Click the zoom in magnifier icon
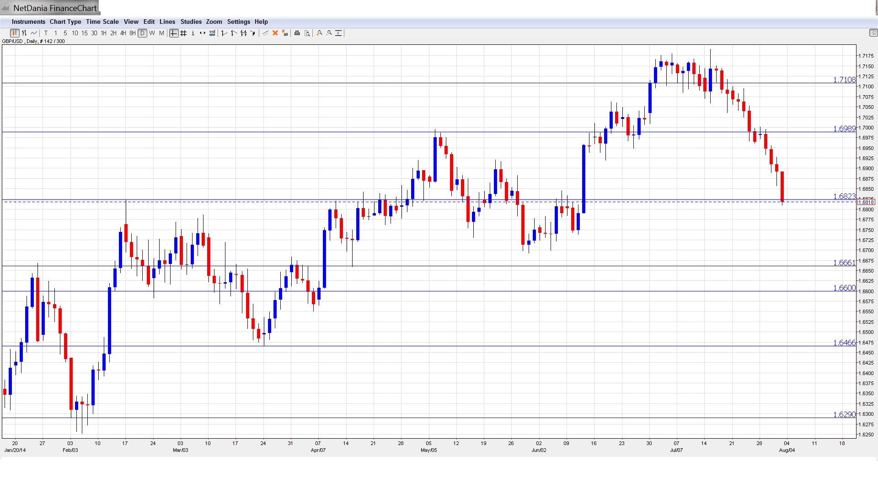The width and height of the screenshot is (878, 494). [320, 33]
